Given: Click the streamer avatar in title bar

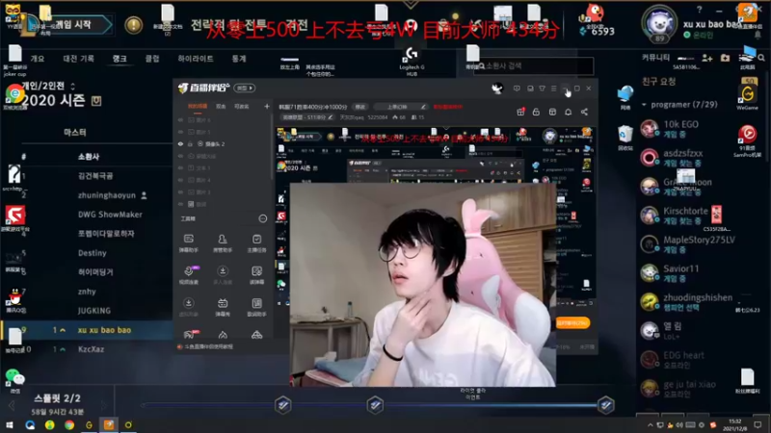Looking at the screenshot, I should click(497, 88).
